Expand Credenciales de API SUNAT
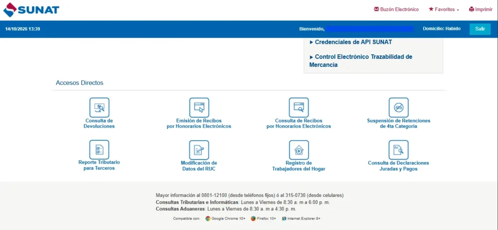 [351, 42]
